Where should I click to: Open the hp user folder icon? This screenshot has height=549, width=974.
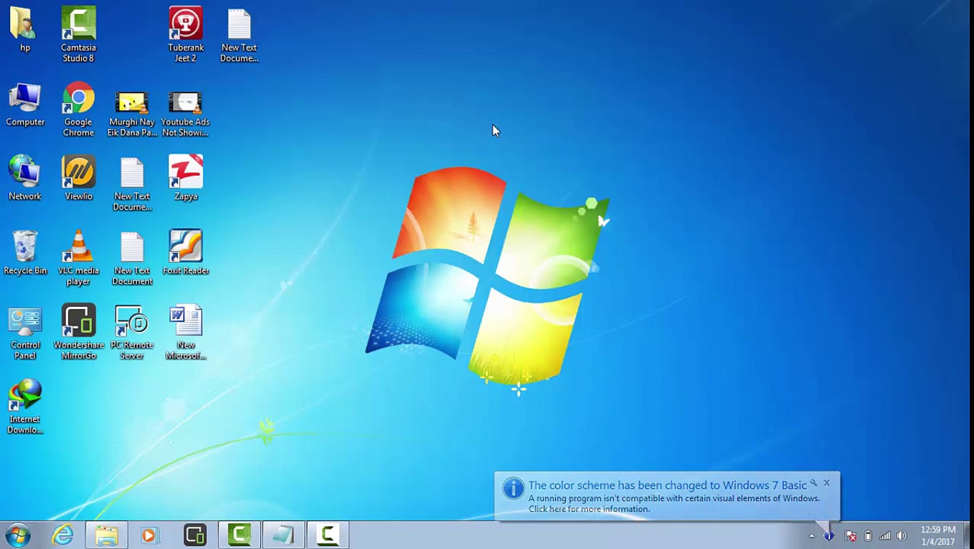[25, 29]
